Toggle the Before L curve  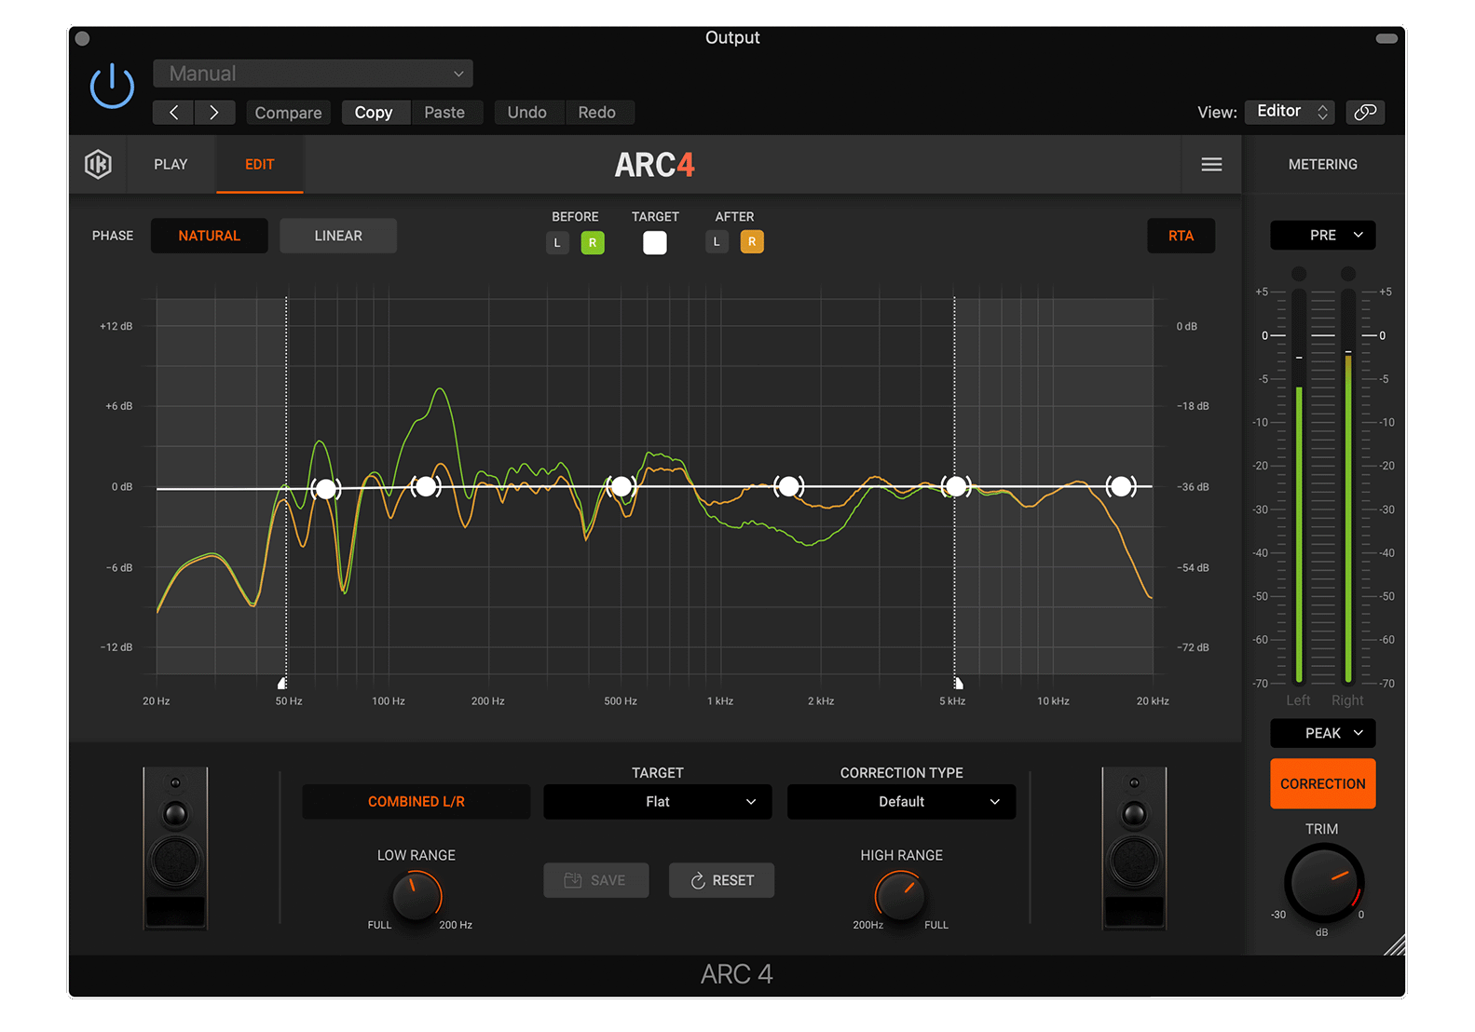pyautogui.click(x=557, y=243)
